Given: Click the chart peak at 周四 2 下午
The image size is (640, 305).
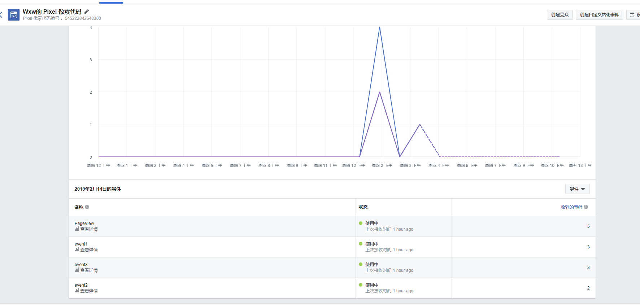Looking at the screenshot, I should pos(379,27).
